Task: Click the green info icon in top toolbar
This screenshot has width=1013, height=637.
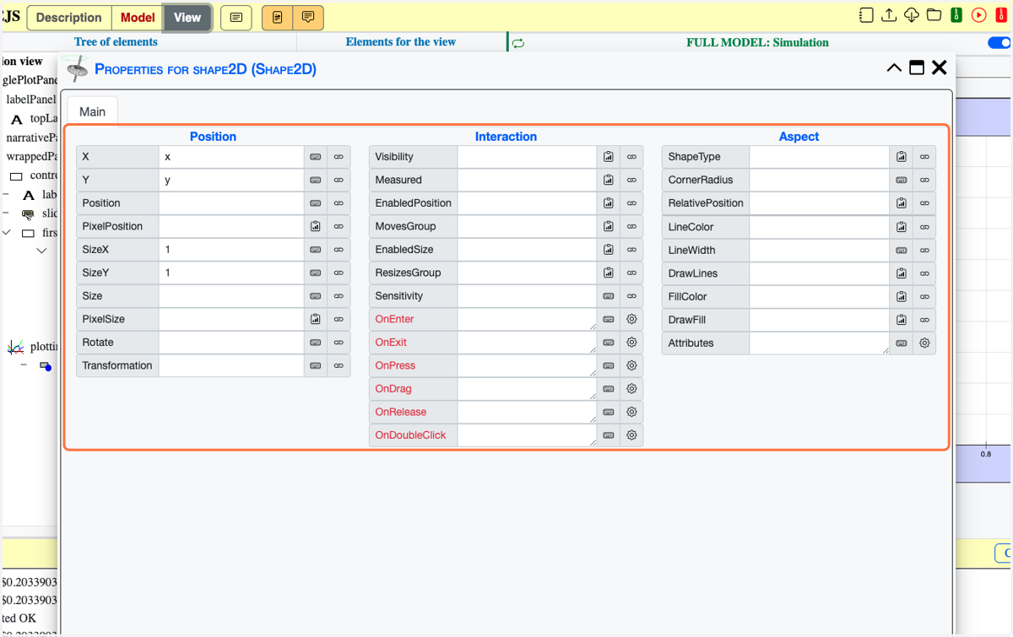Action: tap(956, 15)
